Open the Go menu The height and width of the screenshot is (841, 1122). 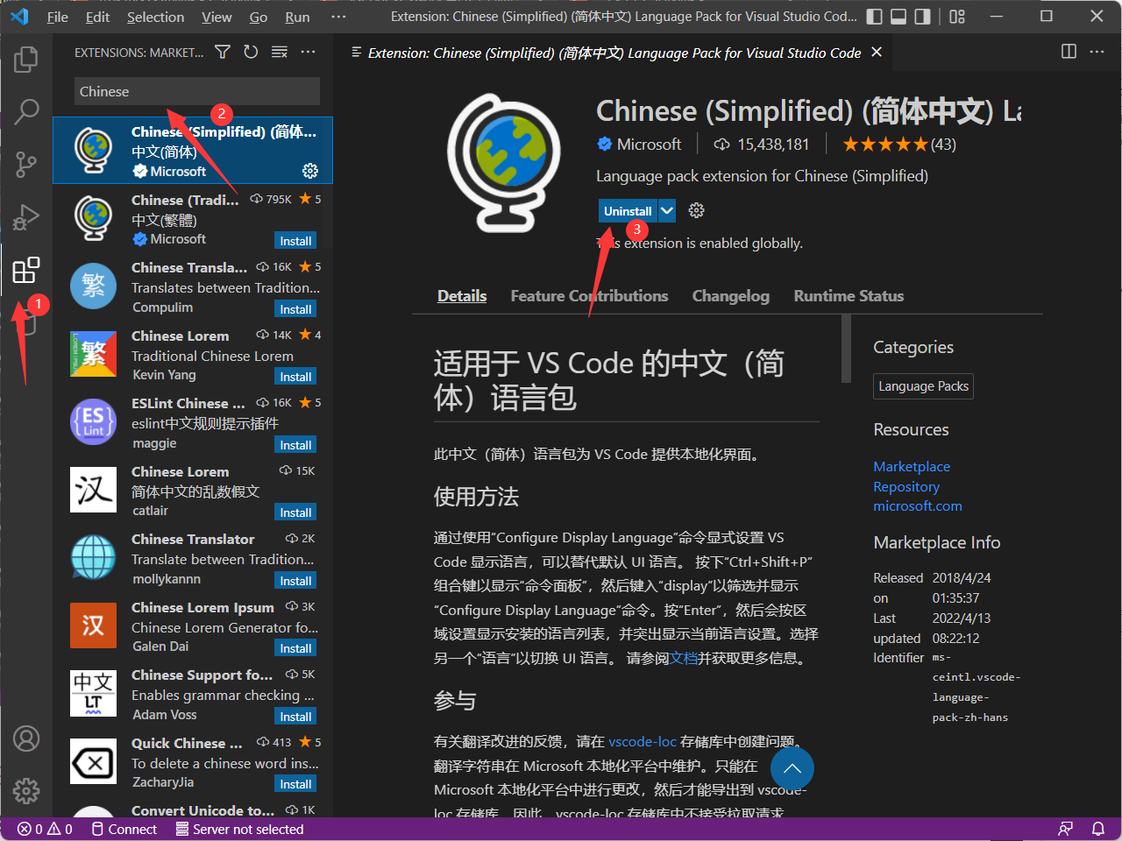coord(259,17)
